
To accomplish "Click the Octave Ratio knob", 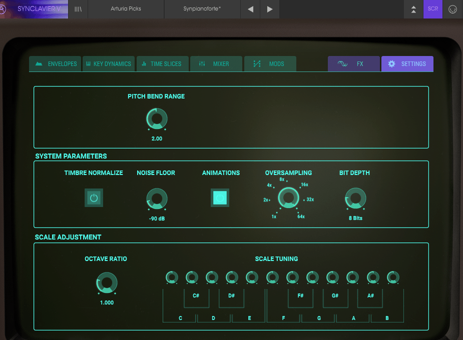I will tap(107, 283).
